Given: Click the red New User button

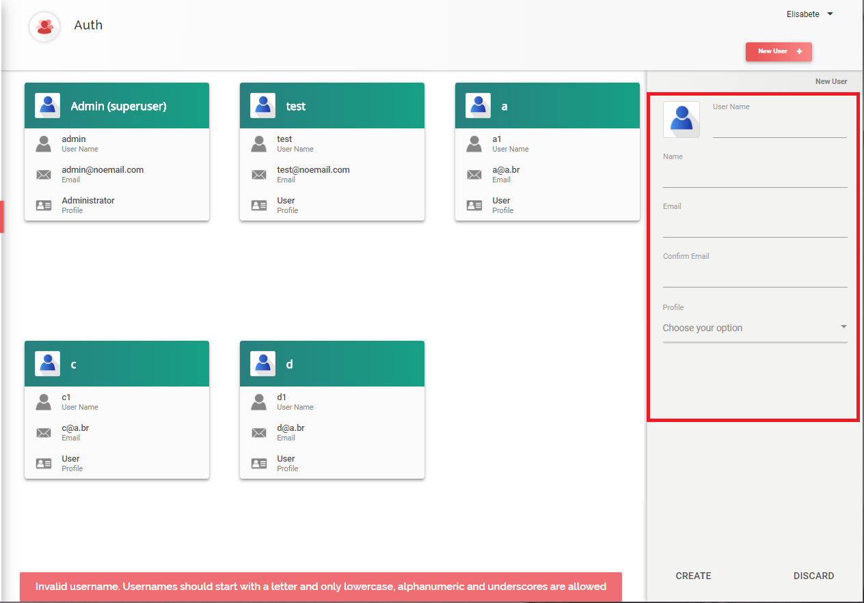Looking at the screenshot, I should 779,51.
